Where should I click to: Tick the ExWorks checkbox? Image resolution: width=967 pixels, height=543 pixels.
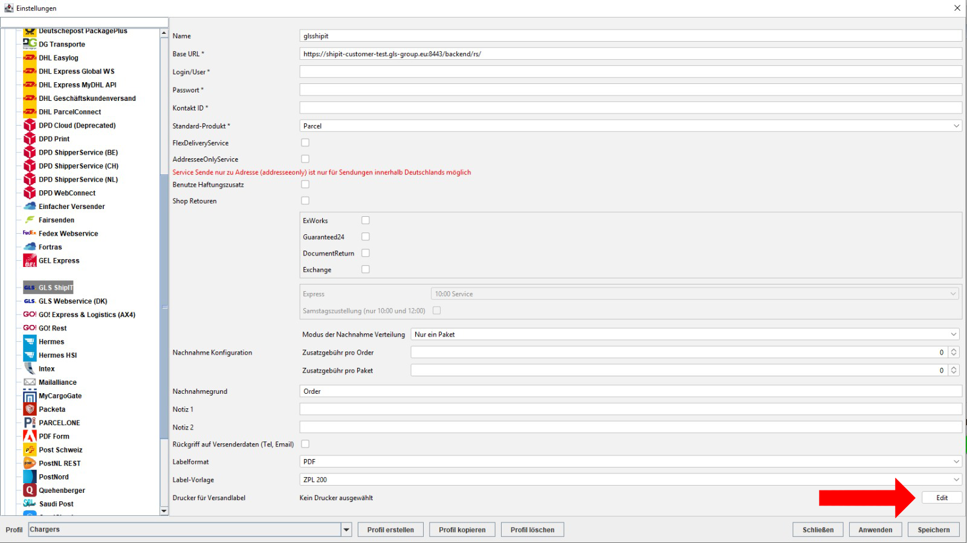pyautogui.click(x=366, y=220)
